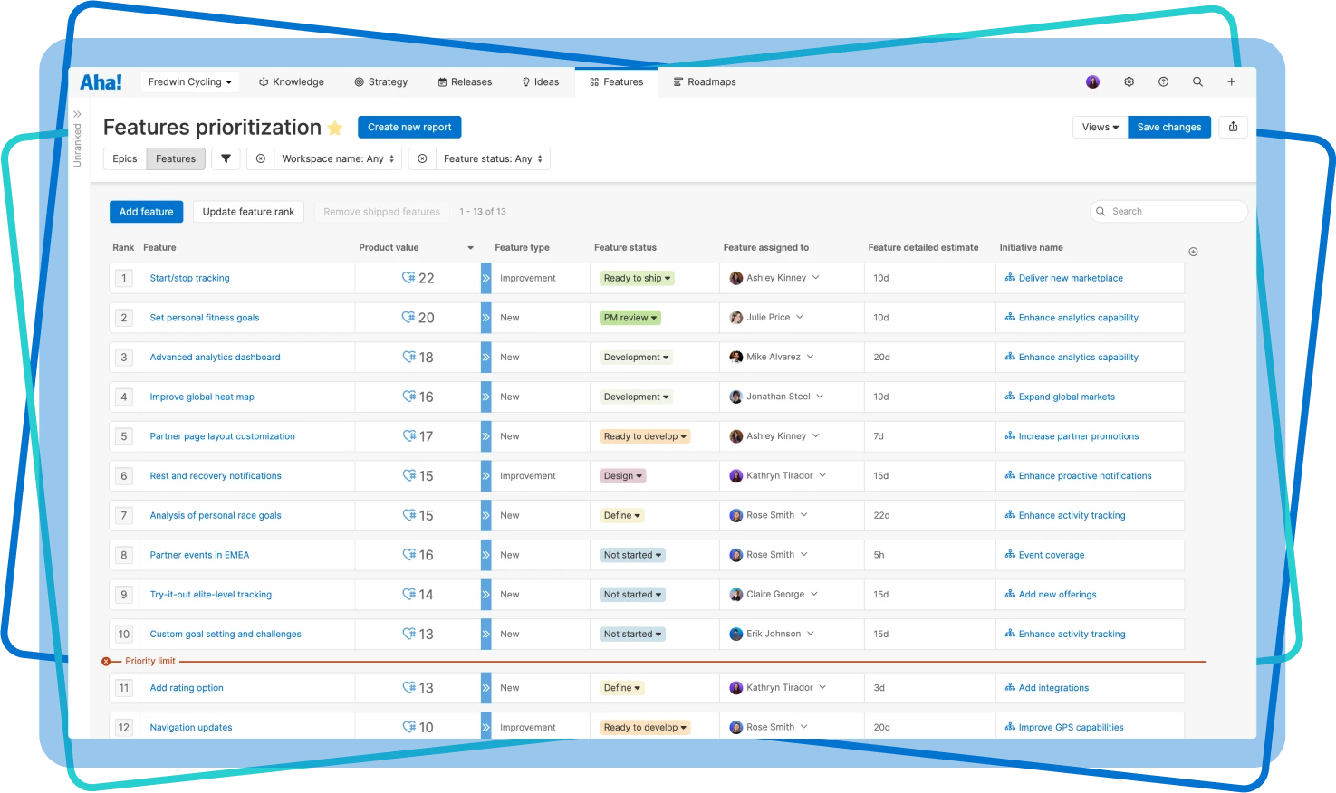The width and height of the screenshot is (1336, 793).
Task: Open the Ideas navigation item
Action: pyautogui.click(x=540, y=81)
